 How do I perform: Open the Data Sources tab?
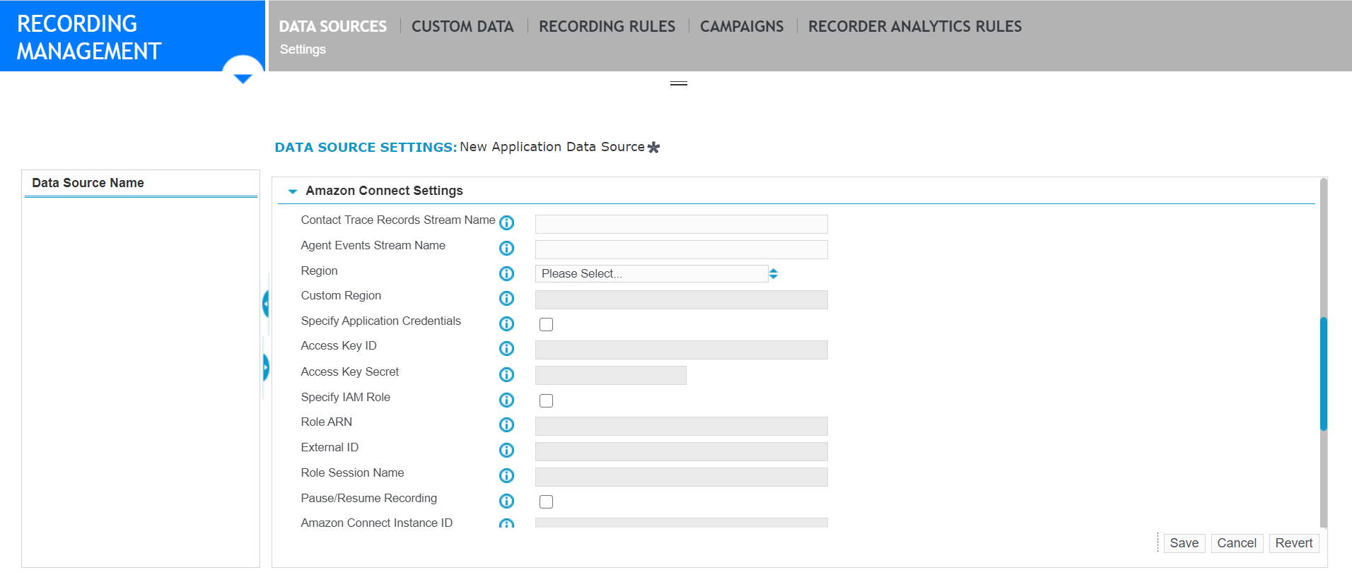point(332,26)
